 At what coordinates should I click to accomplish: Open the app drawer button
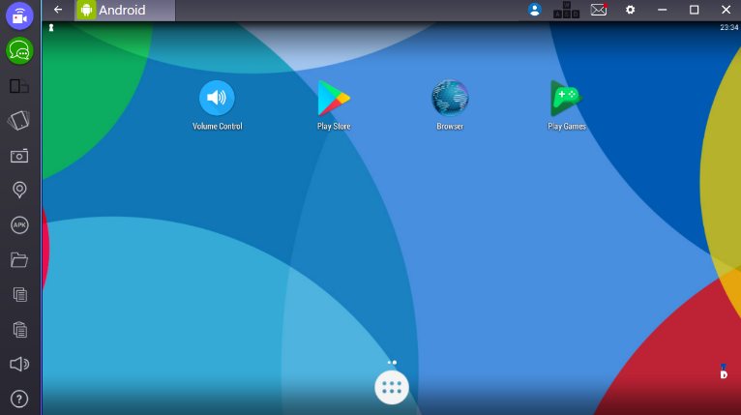[x=392, y=388]
